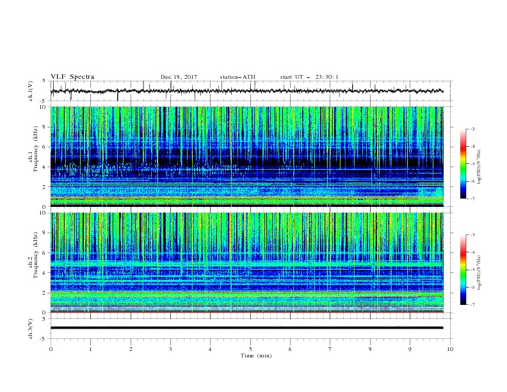
Task: Select the "start UT = 23:30:1" text
Action: pyautogui.click(x=309, y=77)
